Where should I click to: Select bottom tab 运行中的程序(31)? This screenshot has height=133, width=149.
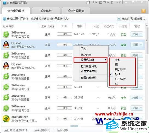tap(16, 130)
